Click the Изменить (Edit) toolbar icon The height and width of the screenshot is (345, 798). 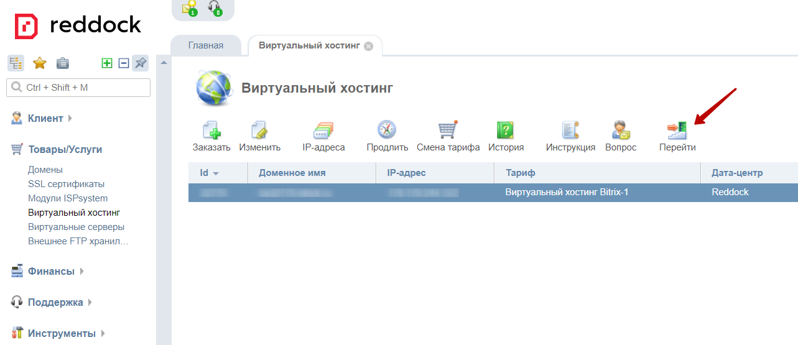(x=259, y=131)
